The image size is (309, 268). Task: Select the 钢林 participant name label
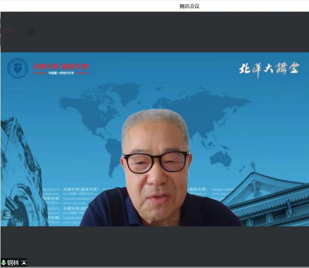[x=13, y=263]
